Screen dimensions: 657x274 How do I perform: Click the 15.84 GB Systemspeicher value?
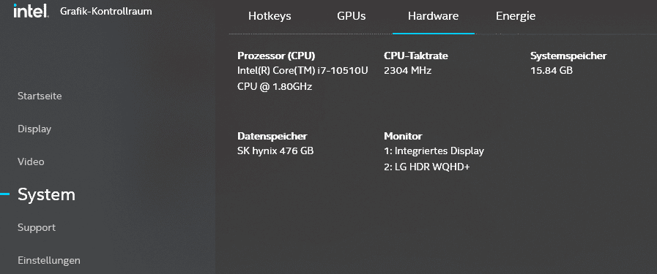[552, 71]
